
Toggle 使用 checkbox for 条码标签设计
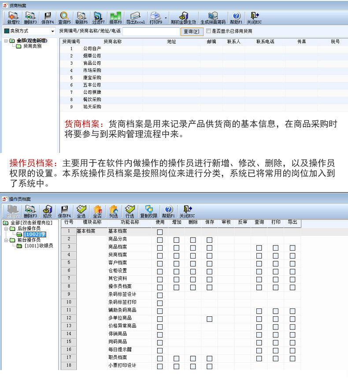[160, 295]
